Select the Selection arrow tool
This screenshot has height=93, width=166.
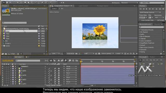click(x=4, y=3)
